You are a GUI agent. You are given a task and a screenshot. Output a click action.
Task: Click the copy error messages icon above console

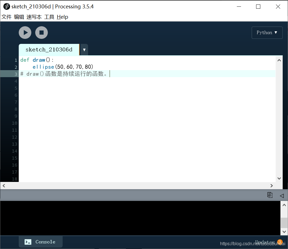(x=270, y=195)
